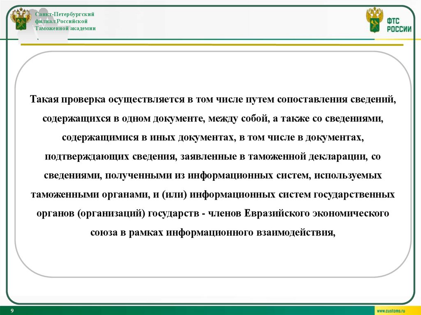The width and height of the screenshot is (421, 315).
Task: Click the line starting 'содержащимися в иных документах'
Action: (x=213, y=138)
